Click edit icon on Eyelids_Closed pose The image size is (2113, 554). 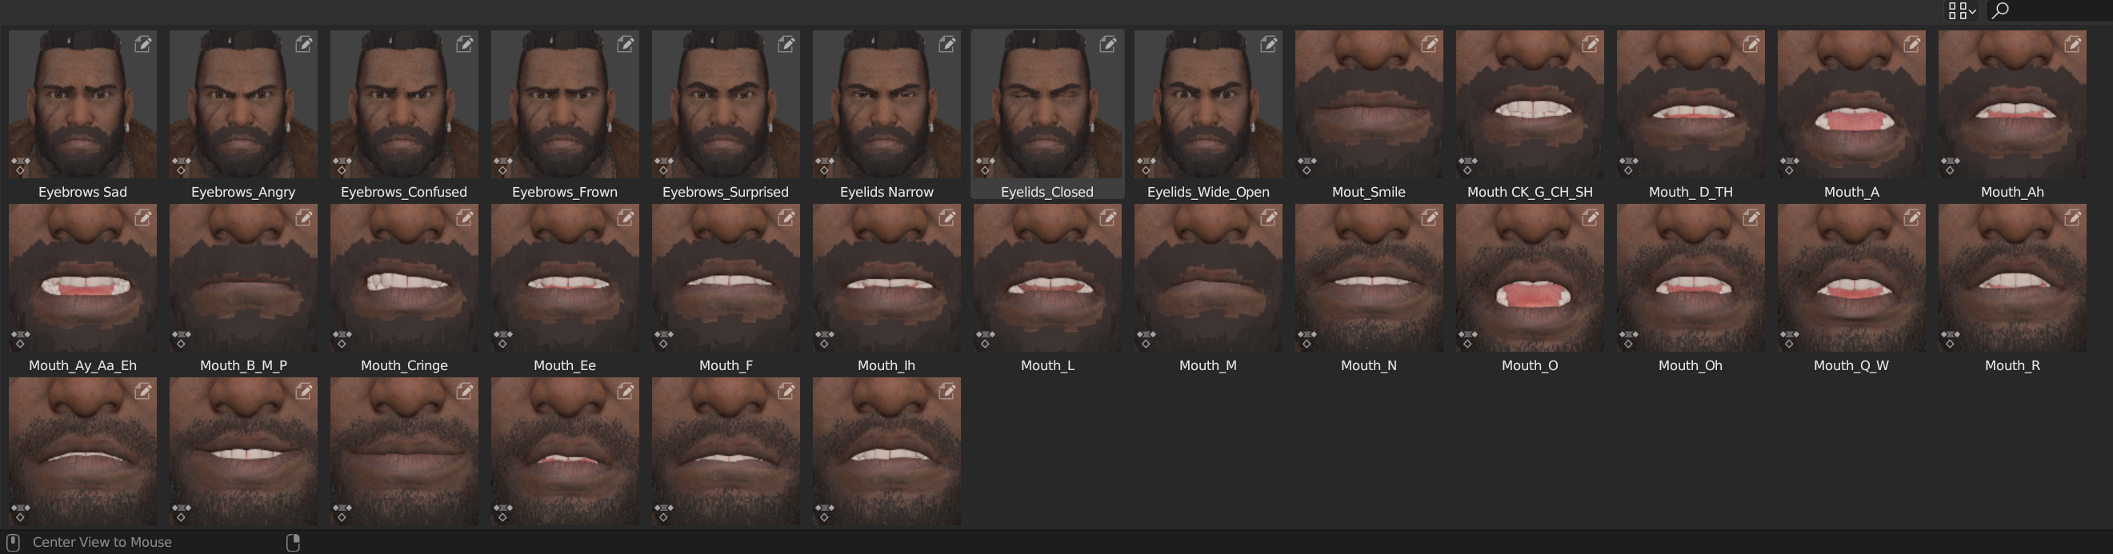(x=1107, y=44)
